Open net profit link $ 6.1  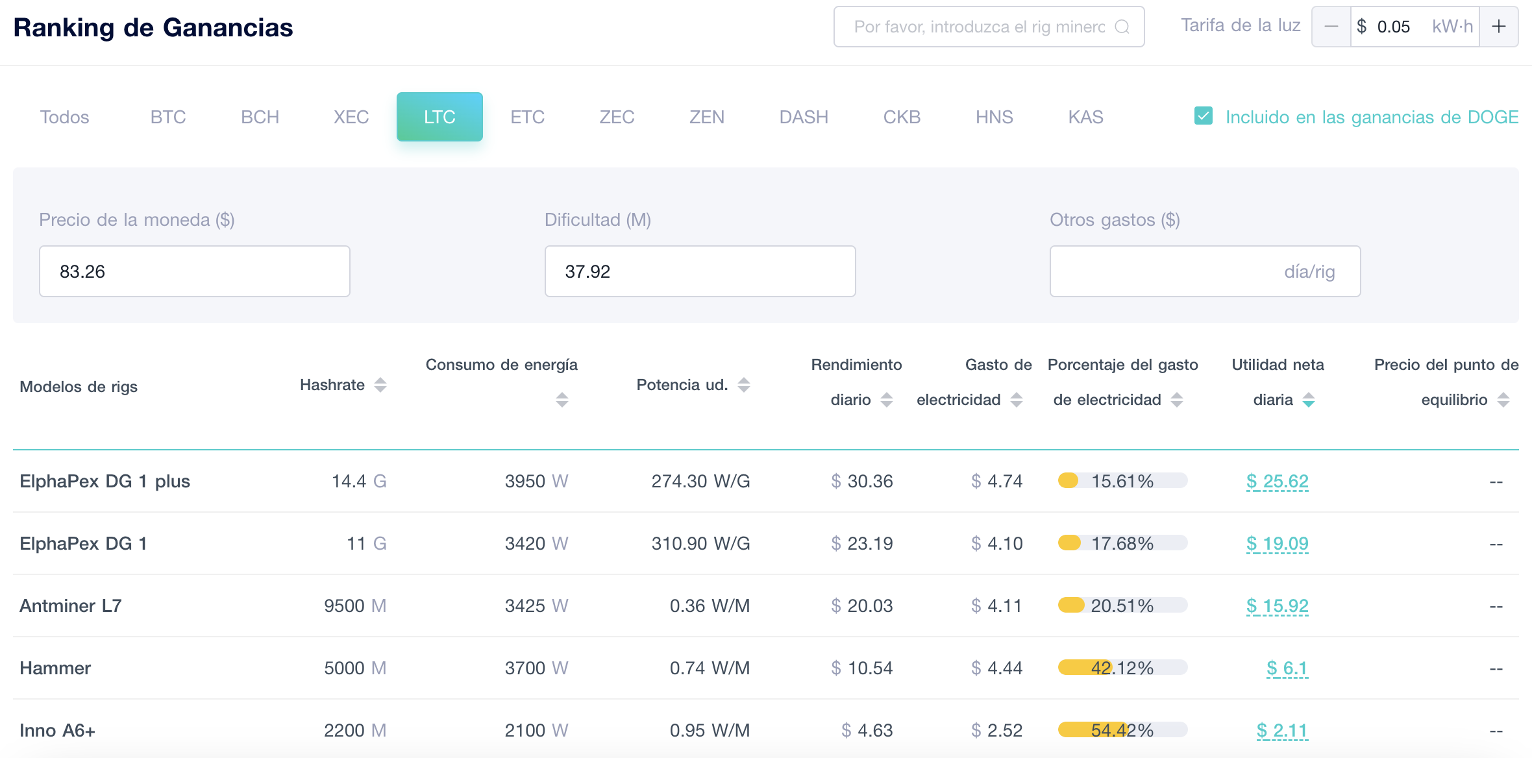[x=1287, y=668]
